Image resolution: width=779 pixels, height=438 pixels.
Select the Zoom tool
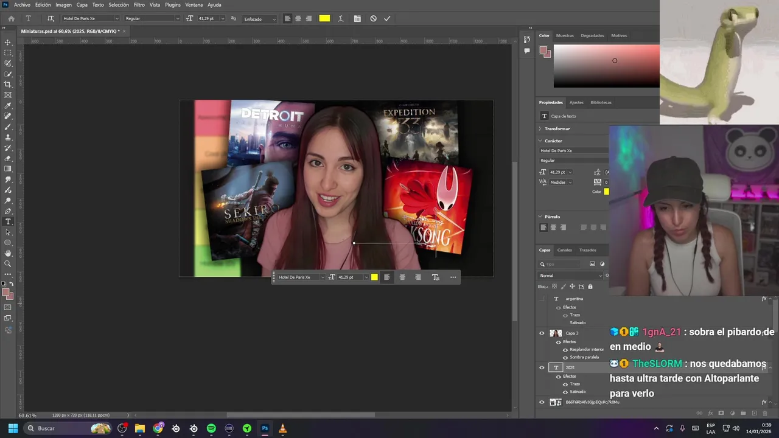[x=8, y=263]
